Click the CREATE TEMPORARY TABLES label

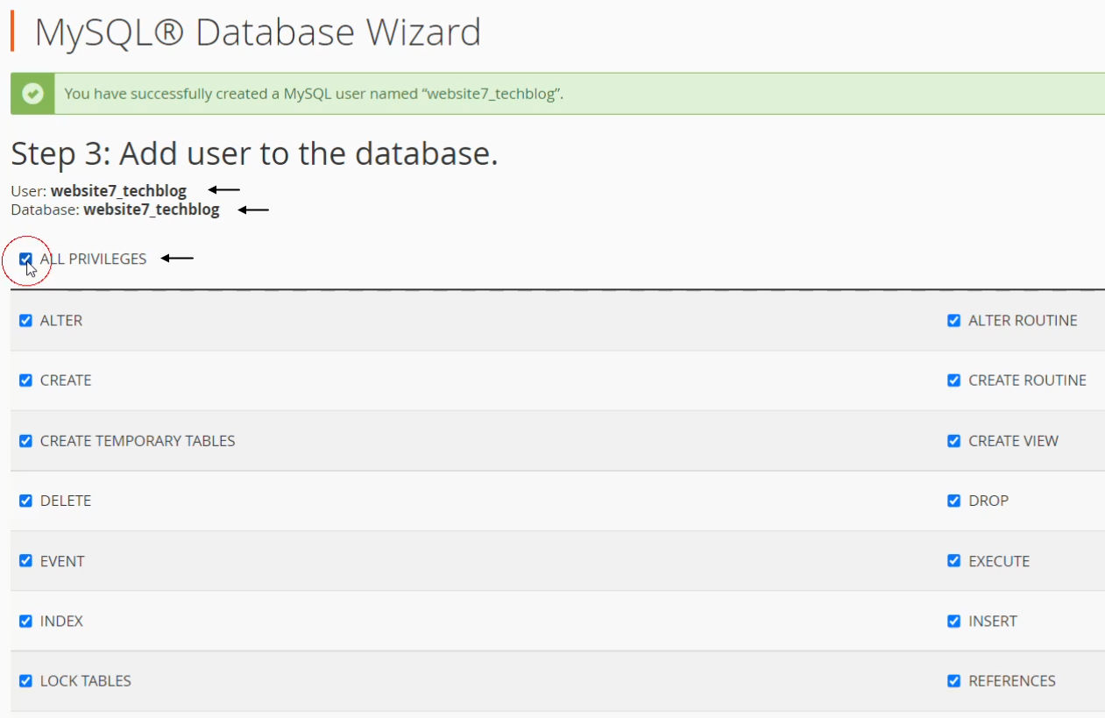pyautogui.click(x=138, y=441)
